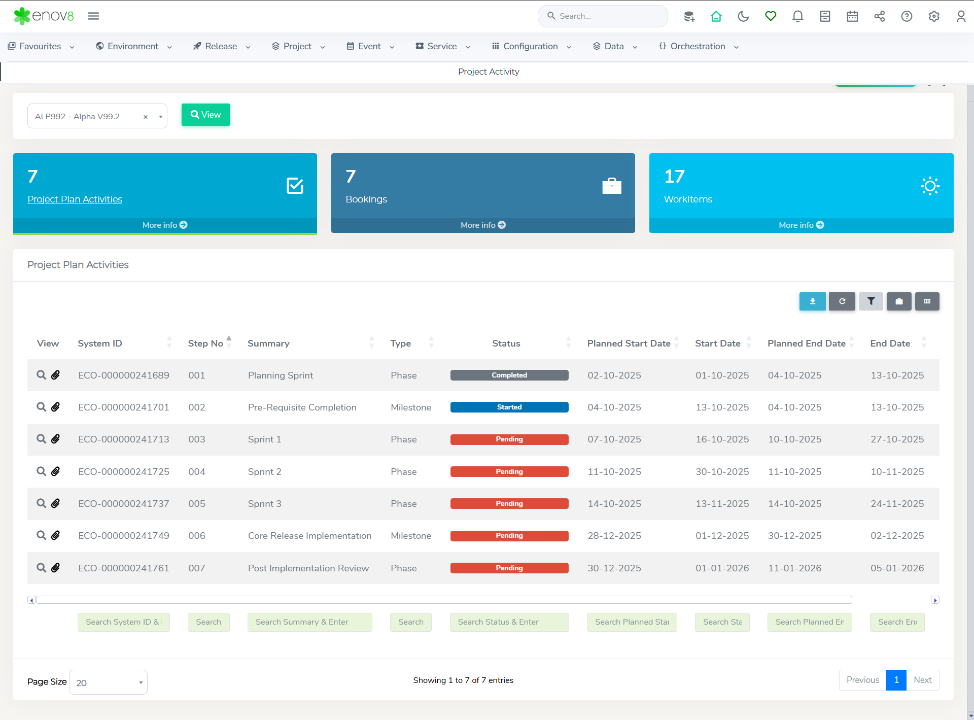This screenshot has height=720, width=974.
Task: Open the Orchestration menu
Action: (x=698, y=46)
